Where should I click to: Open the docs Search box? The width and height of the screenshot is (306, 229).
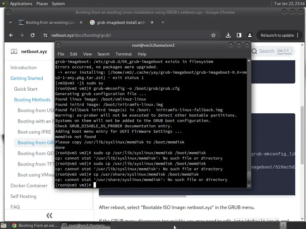[x=273, y=51]
